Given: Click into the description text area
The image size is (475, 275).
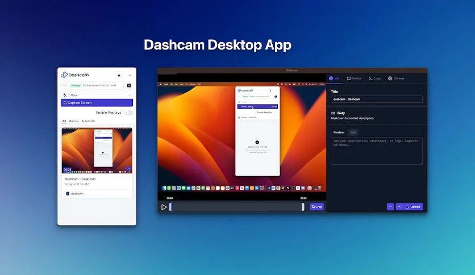Looking at the screenshot, I should (377, 151).
